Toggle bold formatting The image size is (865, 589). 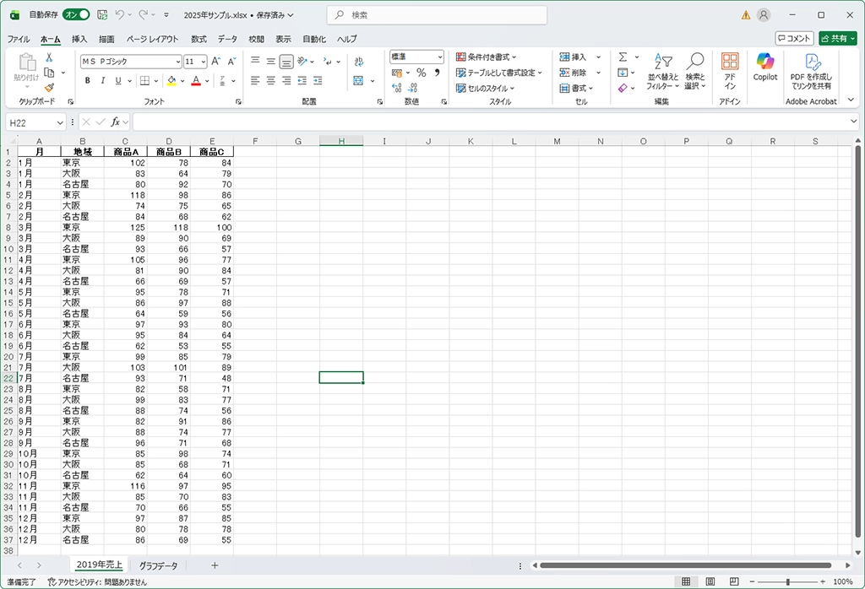coord(87,81)
